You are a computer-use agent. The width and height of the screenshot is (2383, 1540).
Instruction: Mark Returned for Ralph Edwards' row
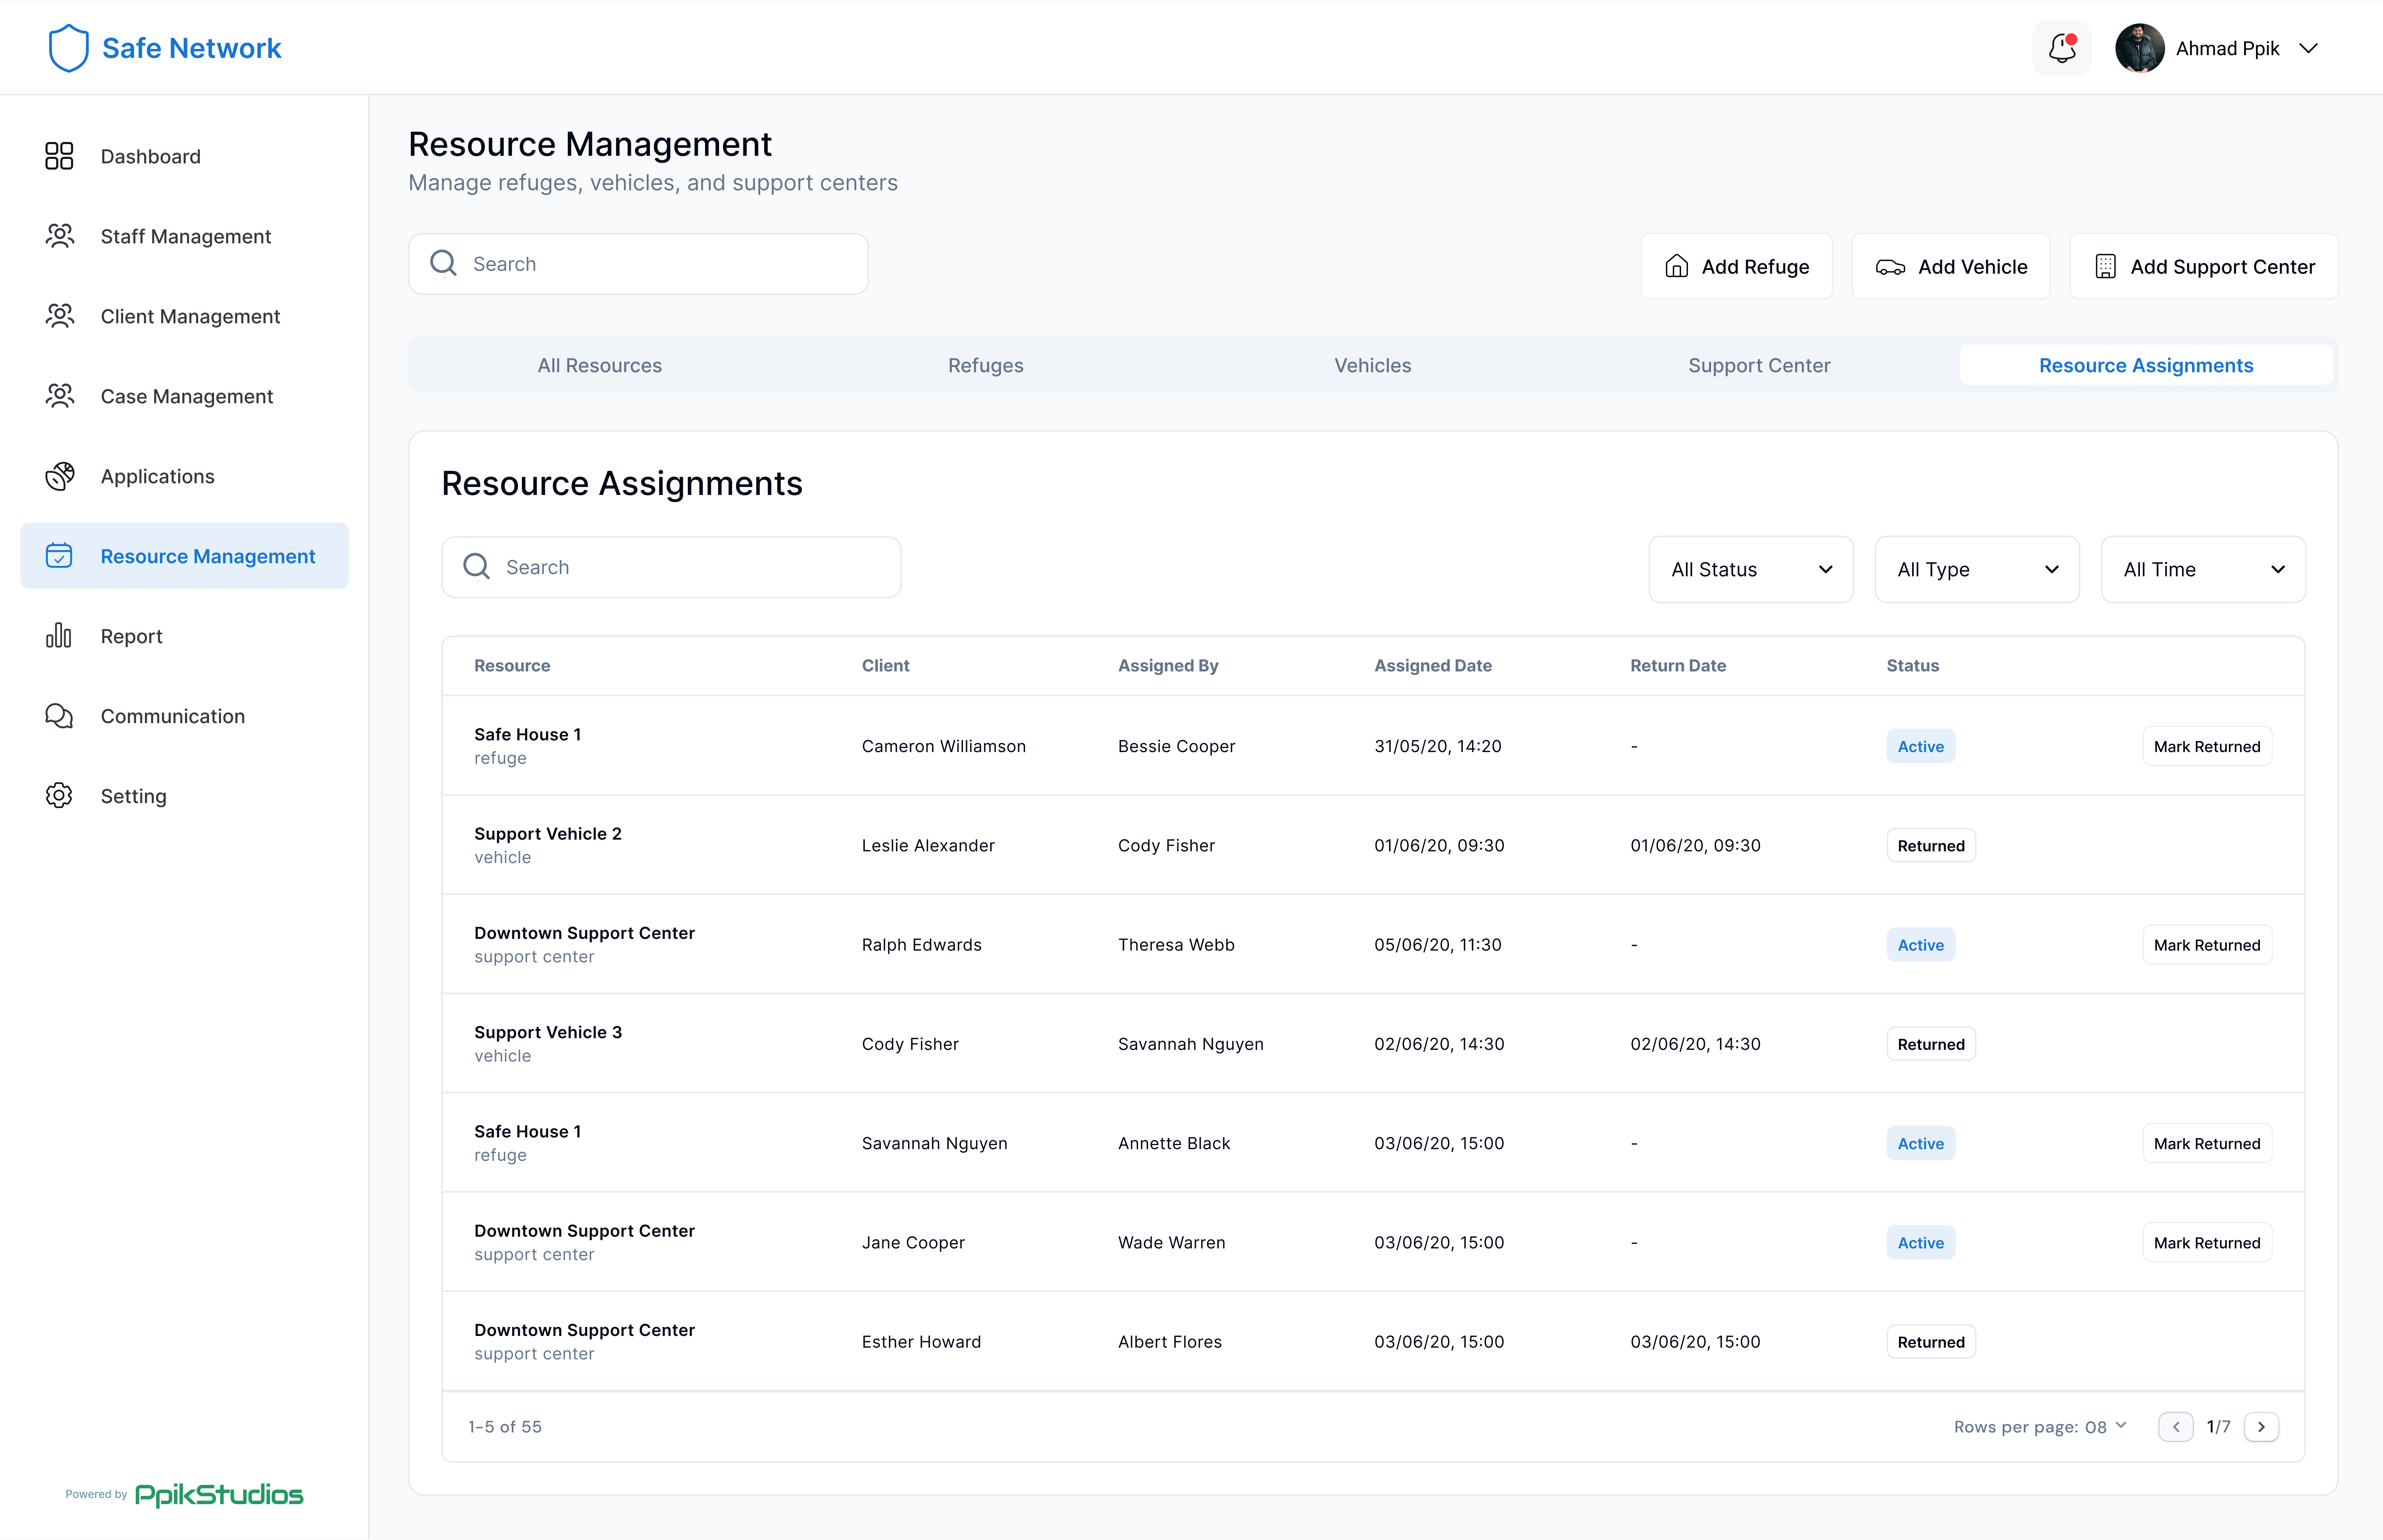(2207, 945)
